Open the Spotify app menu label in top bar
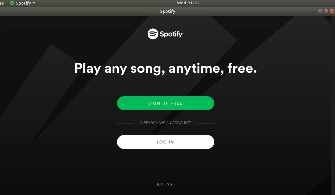Screen dimensions: 335x195 pyautogui.click(x=23, y=3)
